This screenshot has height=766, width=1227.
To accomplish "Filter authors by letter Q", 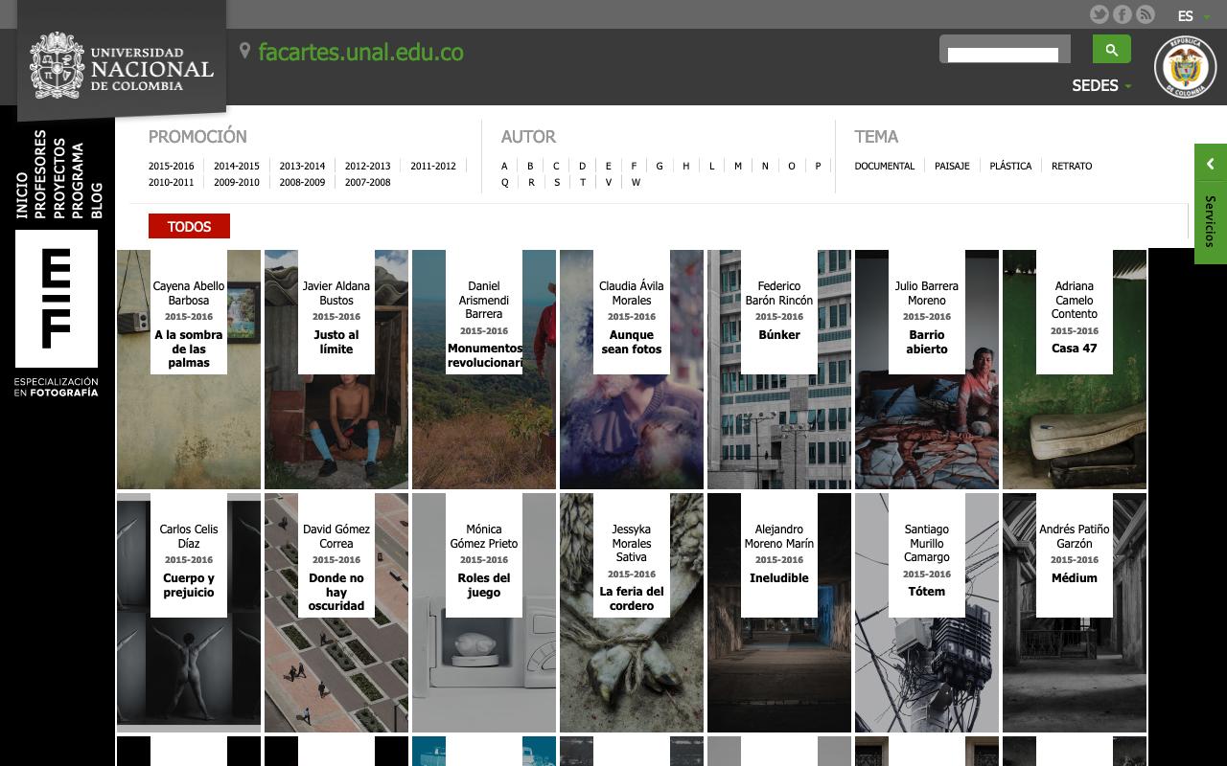I will click(x=504, y=182).
